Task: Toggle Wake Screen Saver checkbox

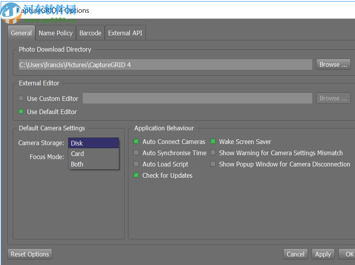Action: pyautogui.click(x=213, y=142)
